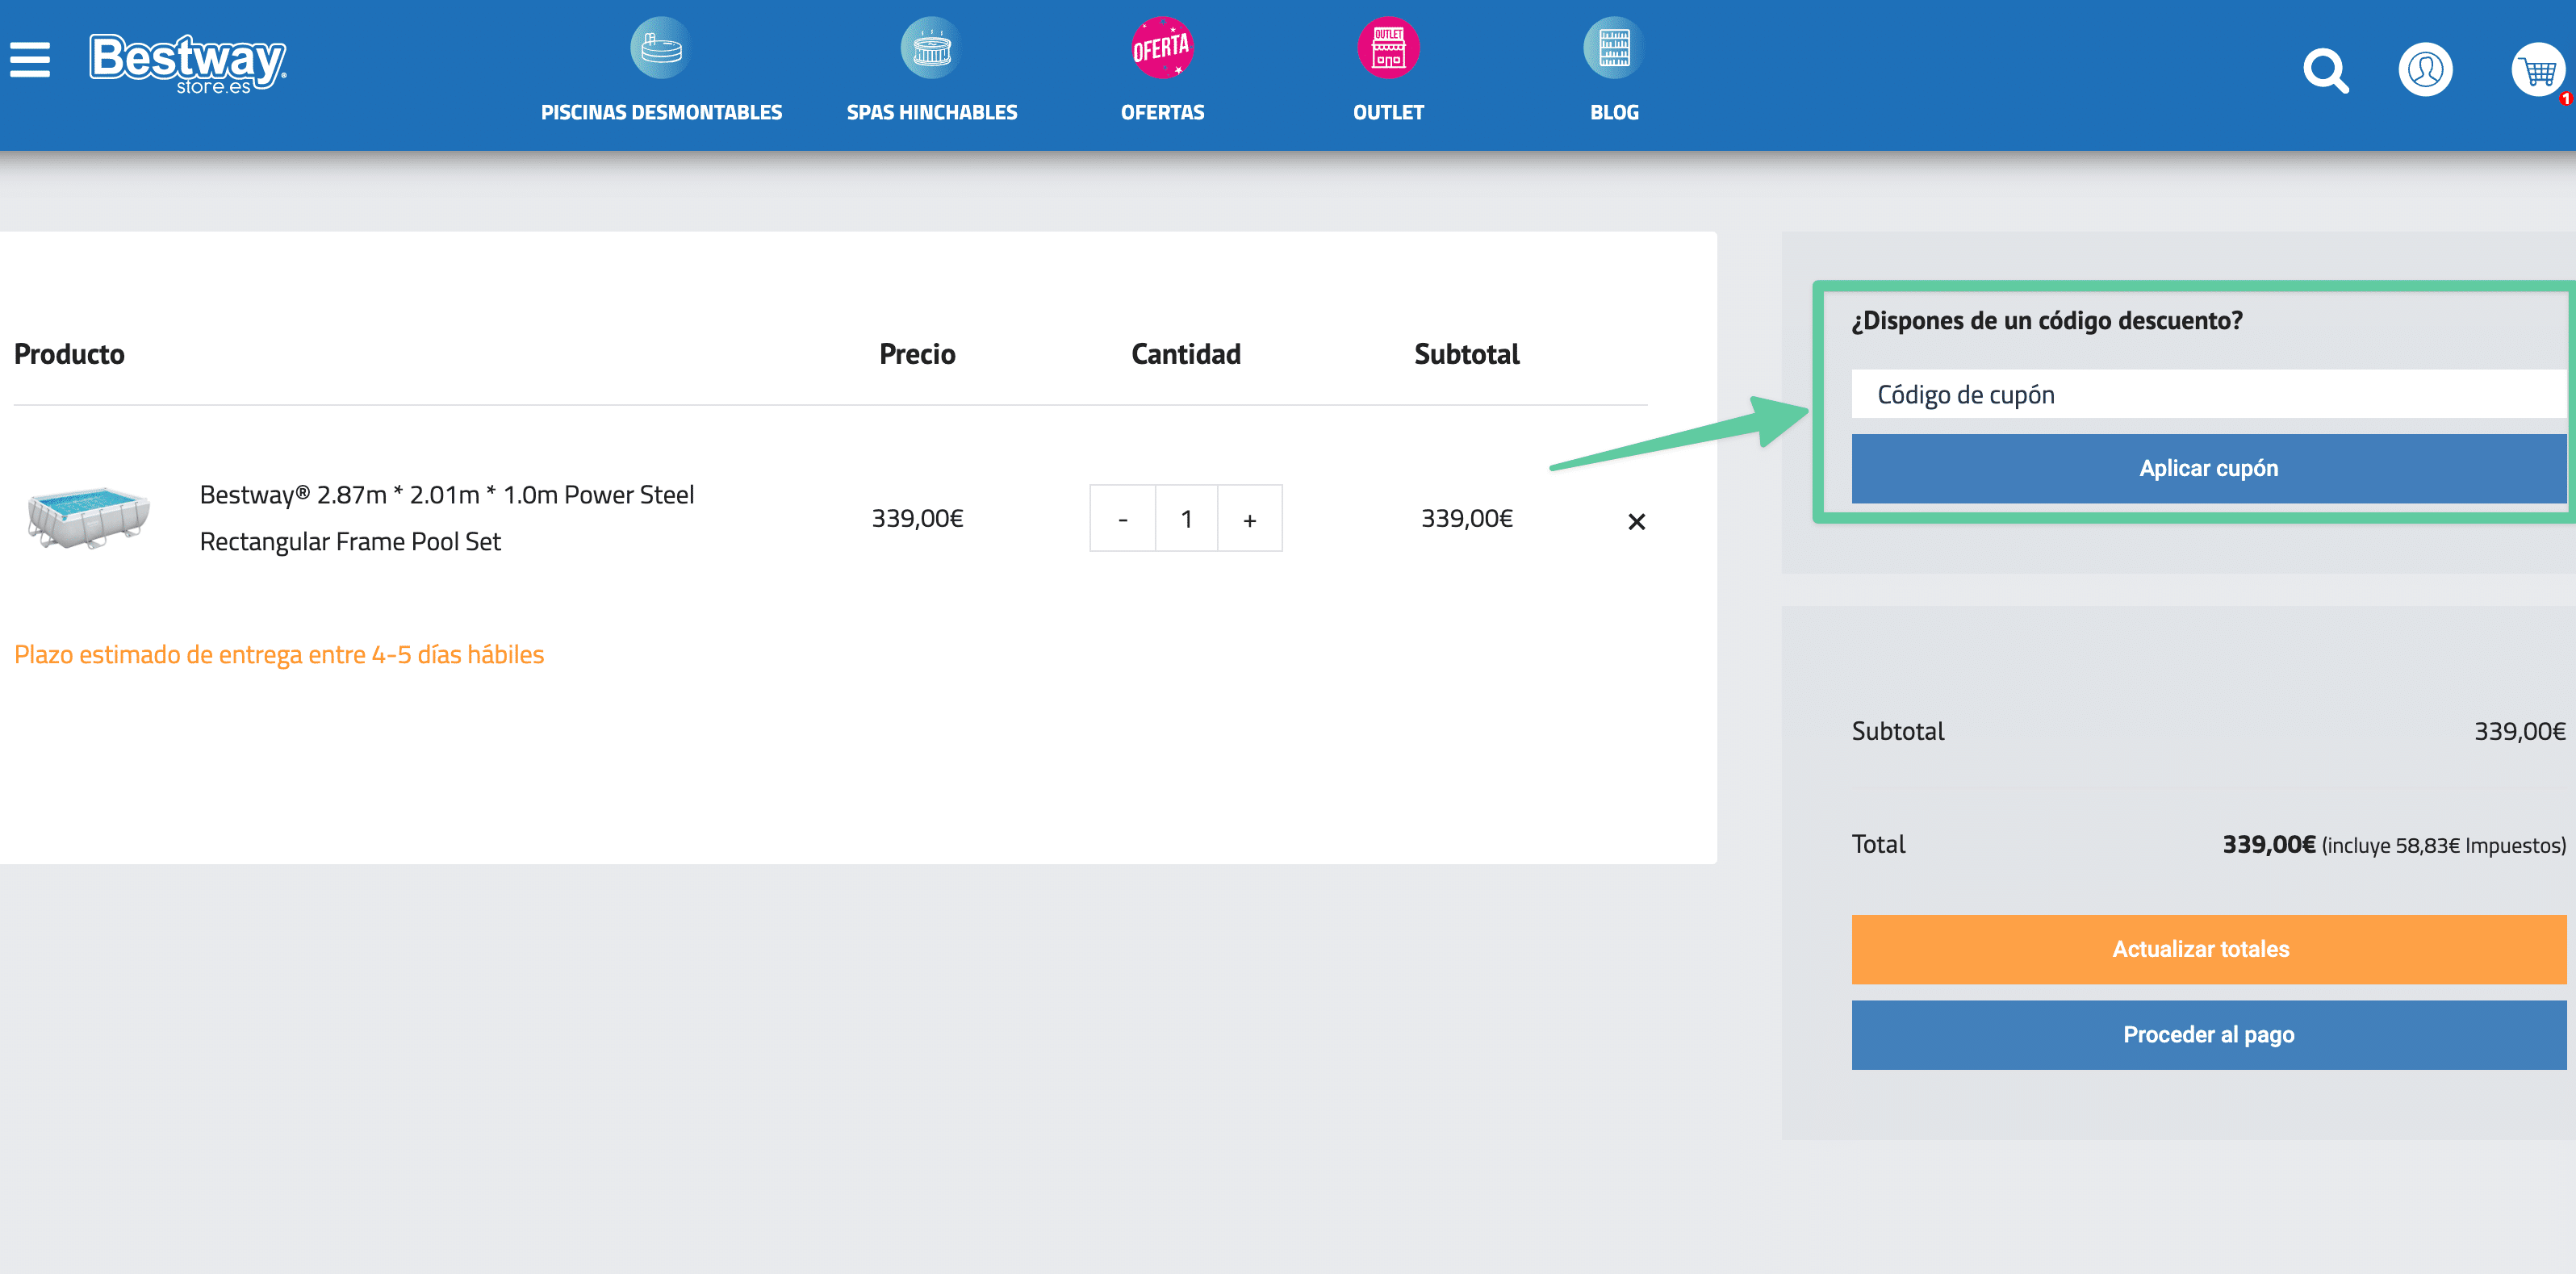Screen dimensions: 2576x1274
Task: Click the Outlet store icon
Action: coord(1387,48)
